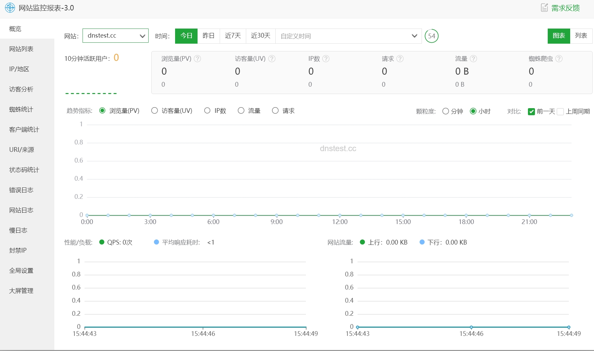Click the help icon beside 请求
The height and width of the screenshot is (351, 594).
click(400, 59)
